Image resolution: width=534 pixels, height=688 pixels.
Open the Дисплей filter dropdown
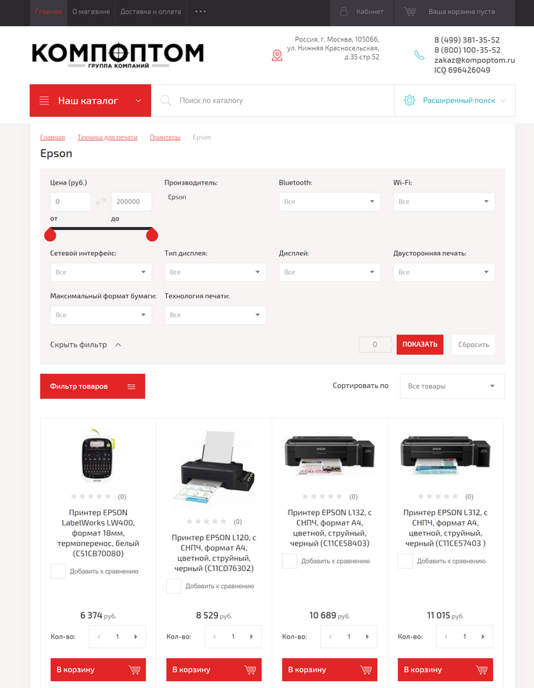pos(329,272)
